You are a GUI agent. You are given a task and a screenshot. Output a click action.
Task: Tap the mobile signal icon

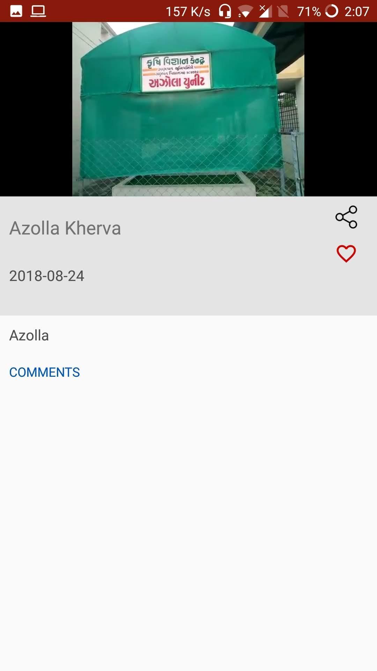(265, 11)
